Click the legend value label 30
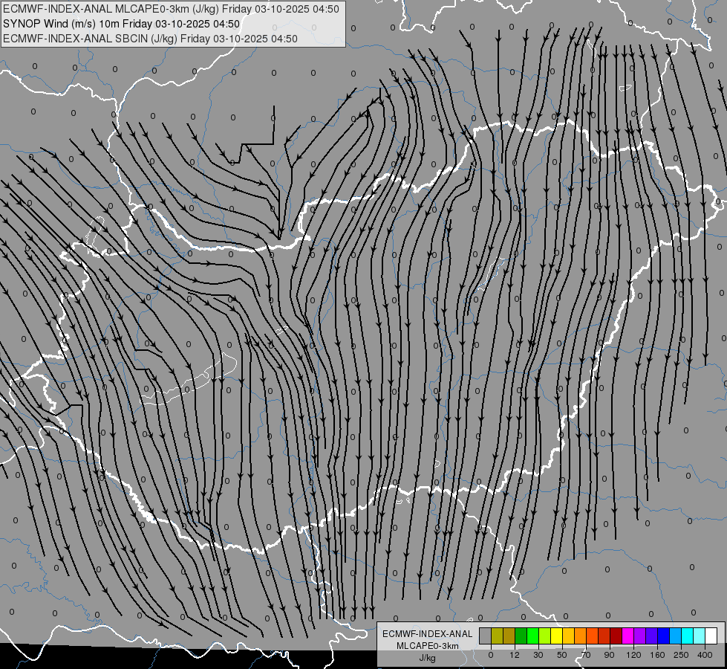 coord(538,655)
